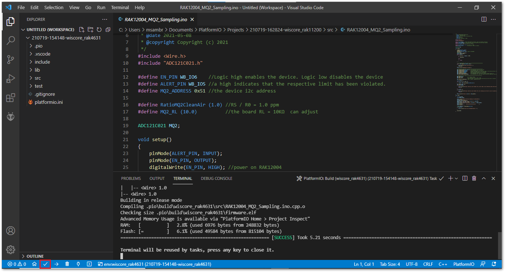Open the feedback icon in status bar
The width and height of the screenshot is (505, 272).
(483, 264)
